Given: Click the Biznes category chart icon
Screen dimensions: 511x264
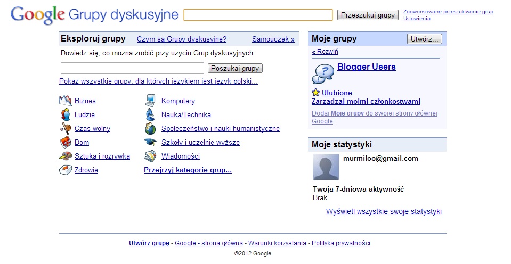Looking at the screenshot, I should 65,101.
